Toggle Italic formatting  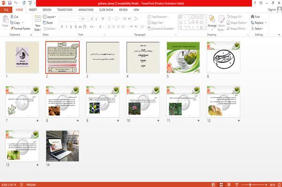[x=67, y=27]
